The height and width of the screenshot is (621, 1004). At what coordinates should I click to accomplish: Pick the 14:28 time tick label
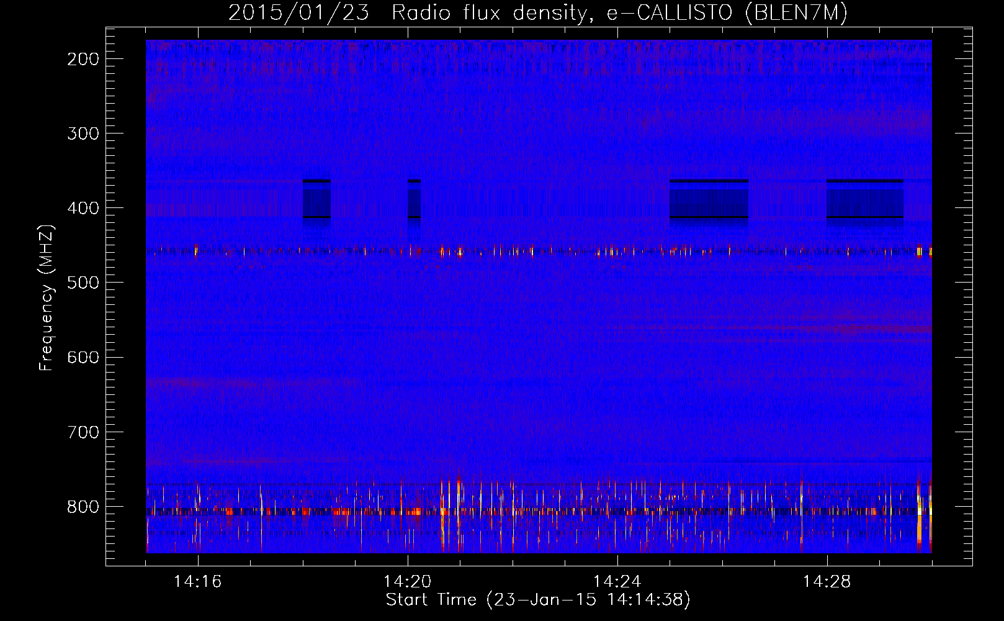[x=827, y=581]
